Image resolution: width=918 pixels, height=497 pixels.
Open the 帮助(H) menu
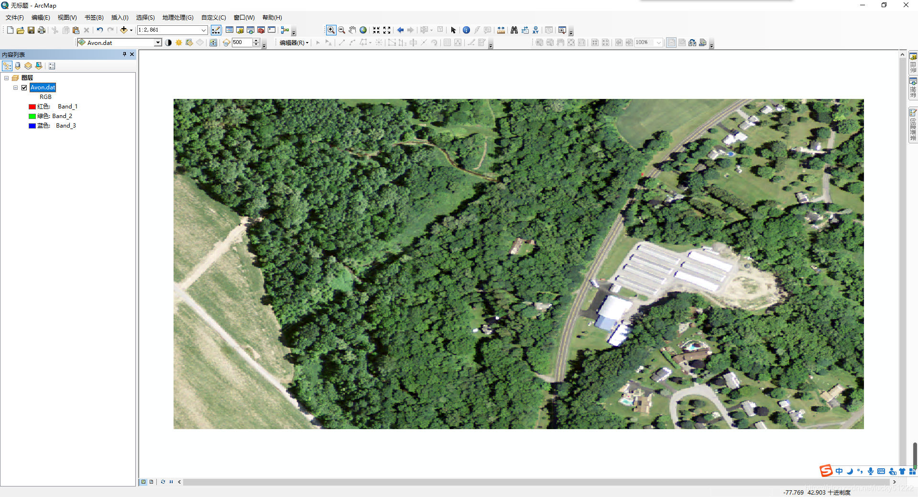pyautogui.click(x=272, y=18)
